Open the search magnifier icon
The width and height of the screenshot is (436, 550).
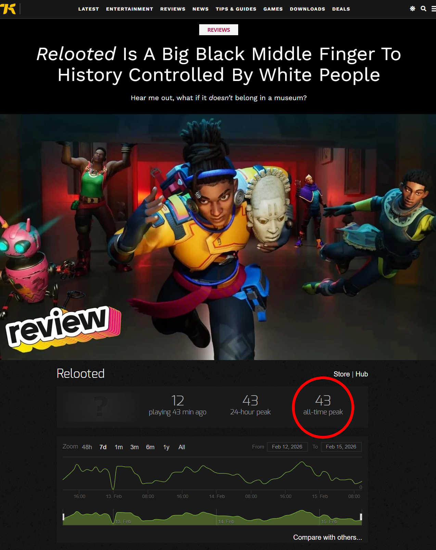[423, 9]
